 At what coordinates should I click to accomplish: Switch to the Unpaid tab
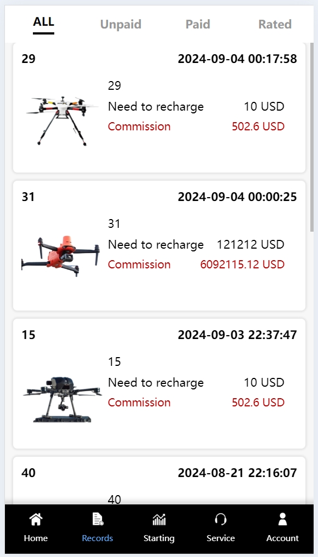pyautogui.click(x=121, y=24)
